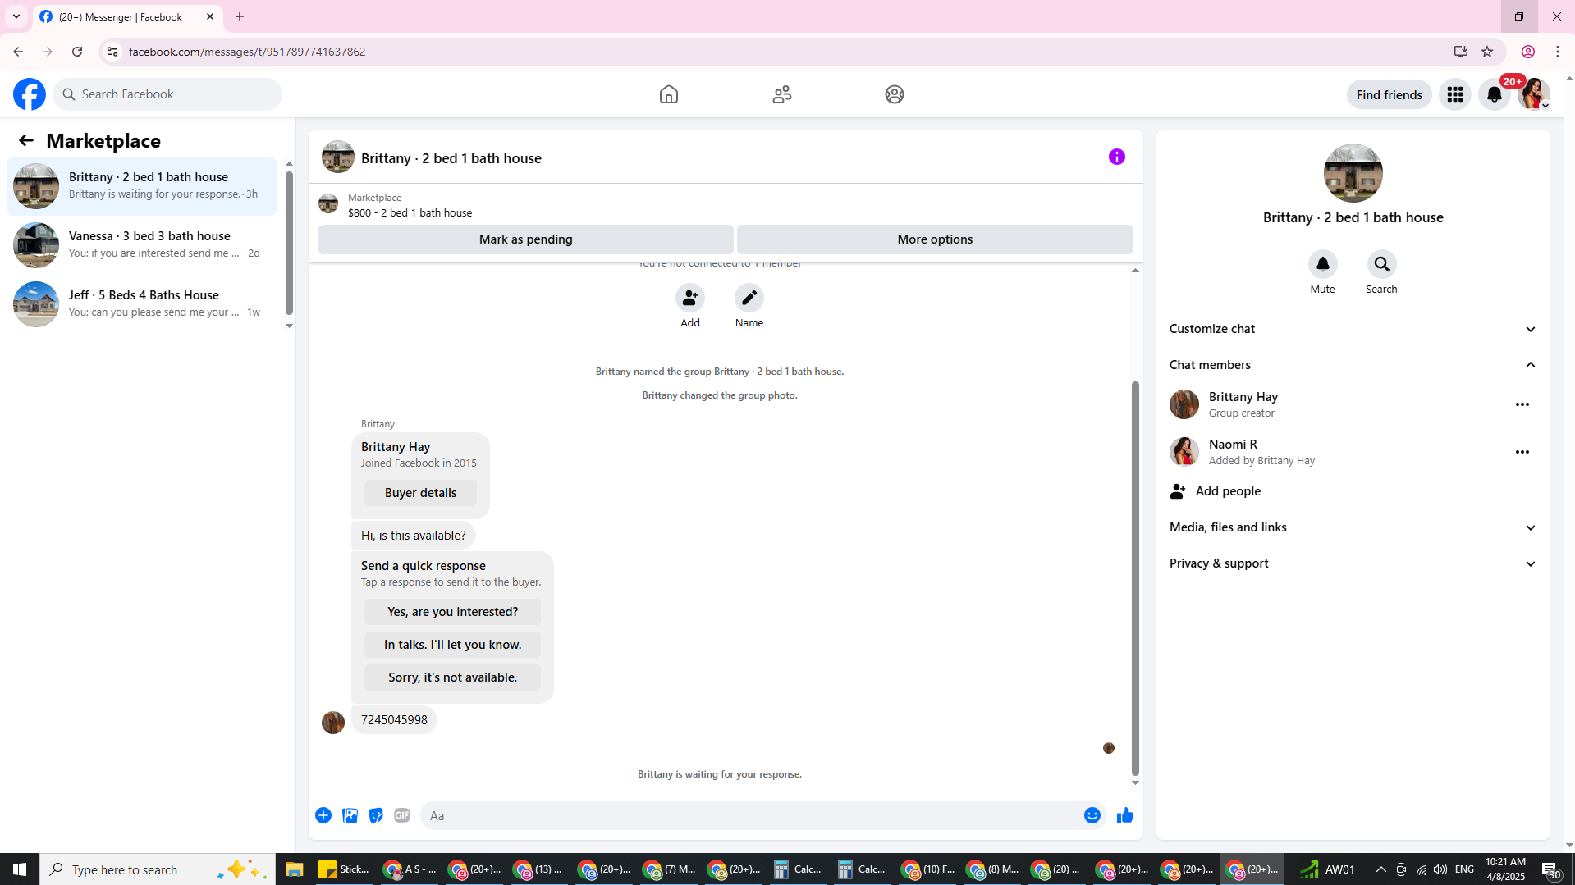Bookmark this page with the star icon
The height and width of the screenshot is (885, 1575).
click(1486, 52)
